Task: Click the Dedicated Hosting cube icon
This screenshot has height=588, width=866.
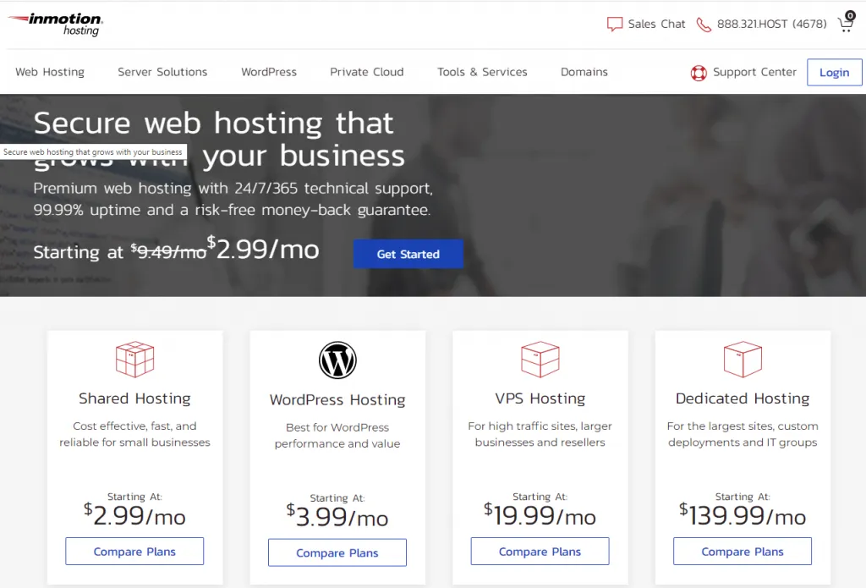Action: click(743, 360)
